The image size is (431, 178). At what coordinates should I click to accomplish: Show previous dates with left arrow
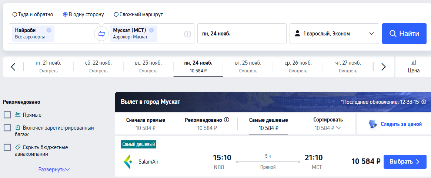tap(13, 66)
